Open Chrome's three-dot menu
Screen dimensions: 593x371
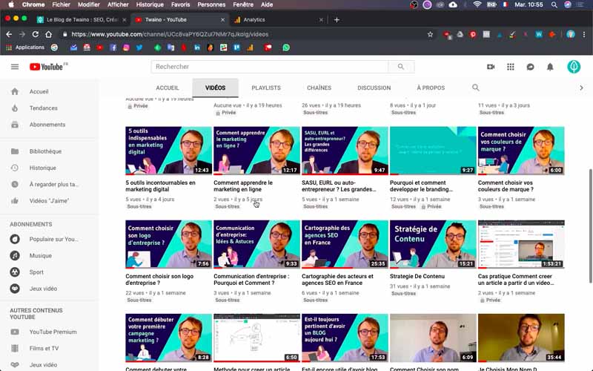(584, 34)
